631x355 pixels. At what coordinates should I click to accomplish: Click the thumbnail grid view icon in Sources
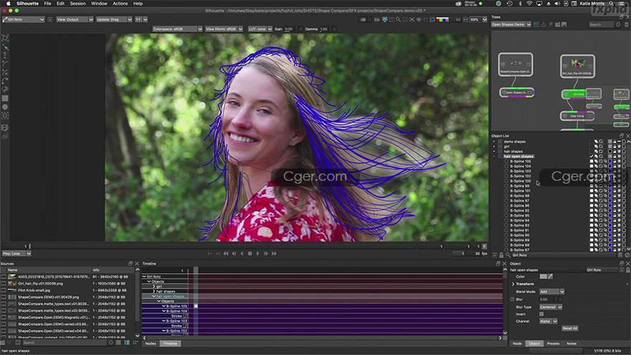pyautogui.click(x=136, y=343)
